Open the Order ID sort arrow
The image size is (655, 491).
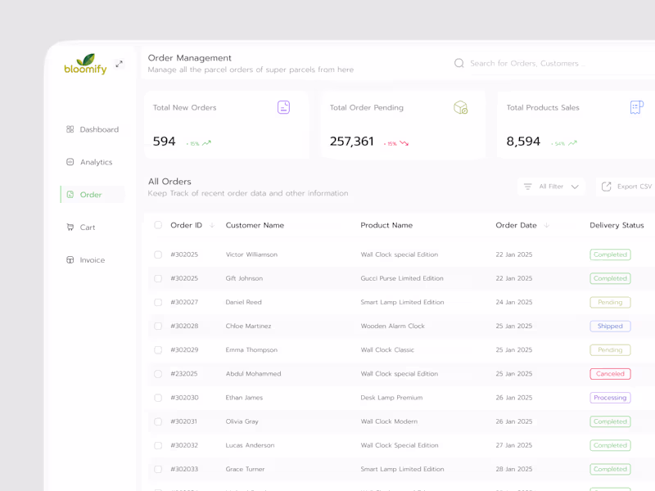coord(212,225)
